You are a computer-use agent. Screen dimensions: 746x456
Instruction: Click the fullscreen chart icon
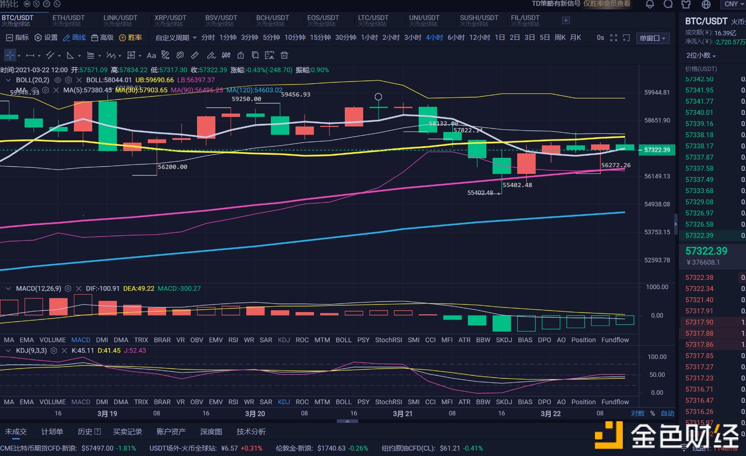[613, 38]
